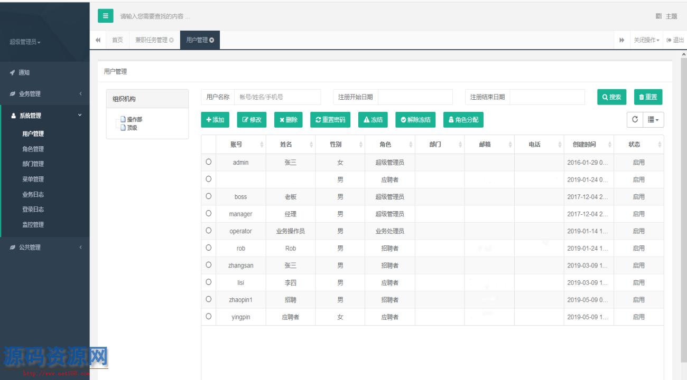Sort the table by 状态 column

[638, 145]
